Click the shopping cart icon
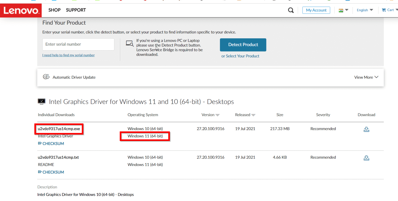 tap(384, 10)
